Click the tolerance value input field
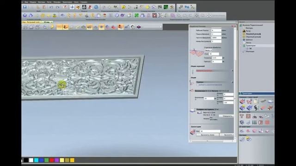 pos(217,58)
